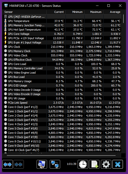Click the round icon beside Core 7 Clock
Viewport: 128px width, 174px height.
point(6,137)
